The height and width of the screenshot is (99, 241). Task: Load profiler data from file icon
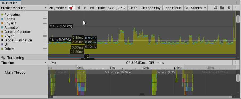[215, 8]
